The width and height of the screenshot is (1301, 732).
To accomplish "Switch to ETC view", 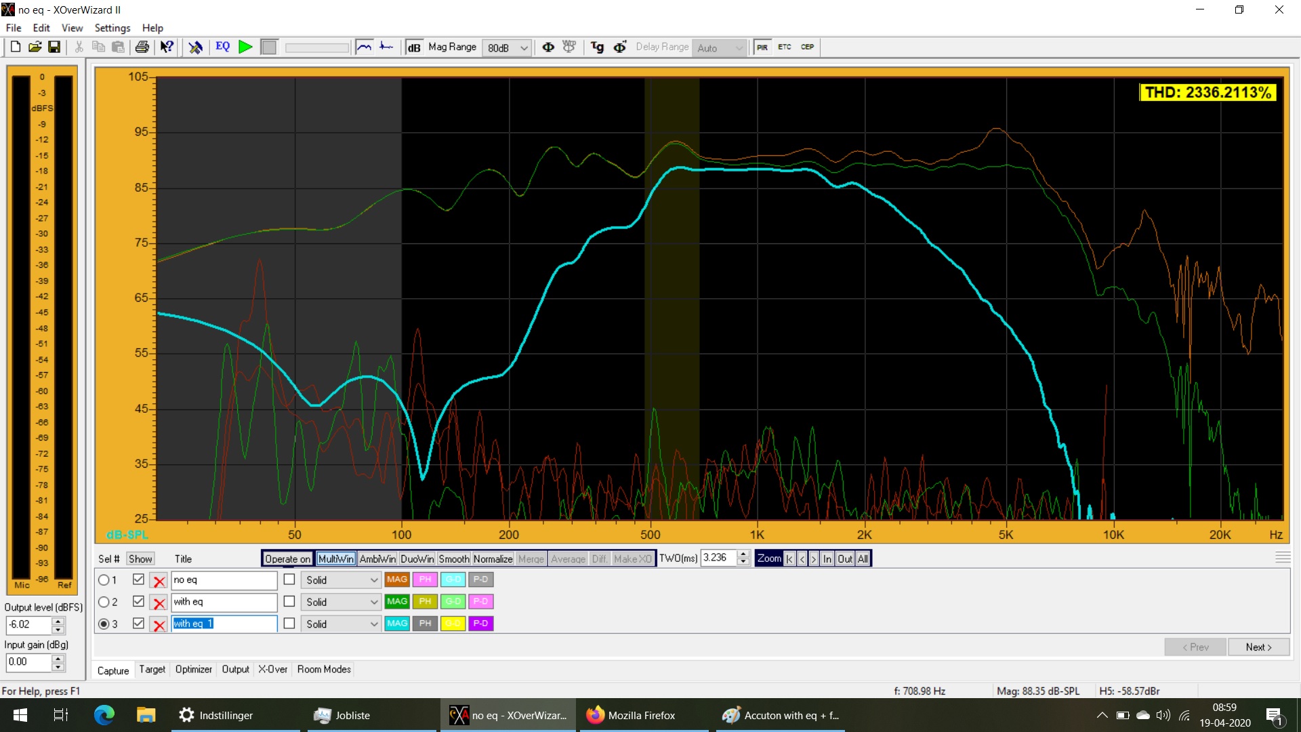I will coord(785,47).
